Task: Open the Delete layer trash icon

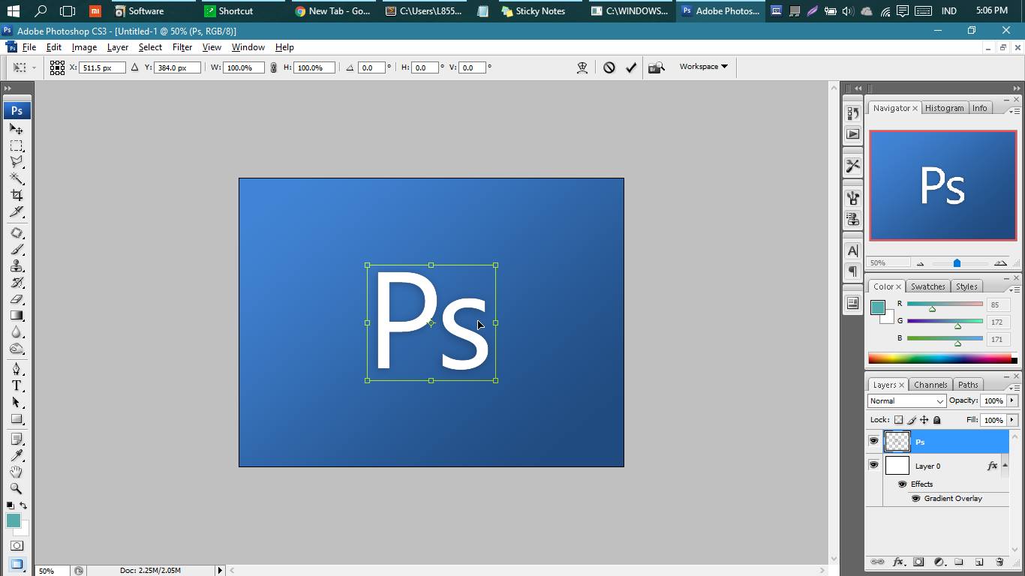Action: tap(999, 562)
